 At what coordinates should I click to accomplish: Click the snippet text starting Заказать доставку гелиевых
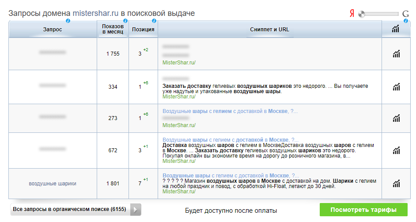tap(265, 89)
